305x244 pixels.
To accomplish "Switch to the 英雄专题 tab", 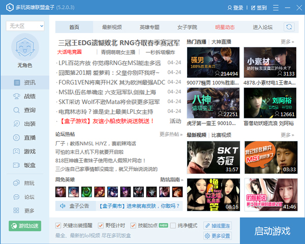I will coord(149,27).
